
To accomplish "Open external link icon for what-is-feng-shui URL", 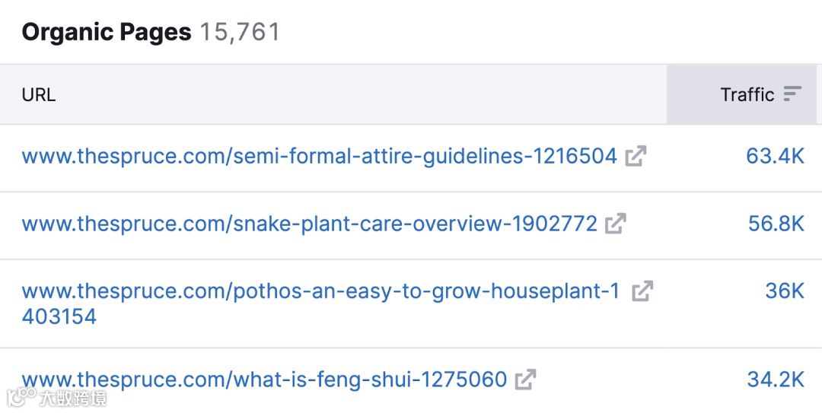I will [525, 379].
